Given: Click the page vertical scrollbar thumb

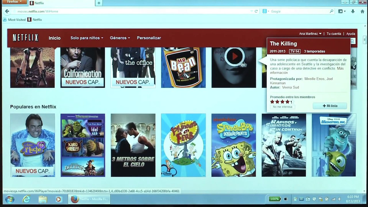Looking at the screenshot, I should [365, 40].
